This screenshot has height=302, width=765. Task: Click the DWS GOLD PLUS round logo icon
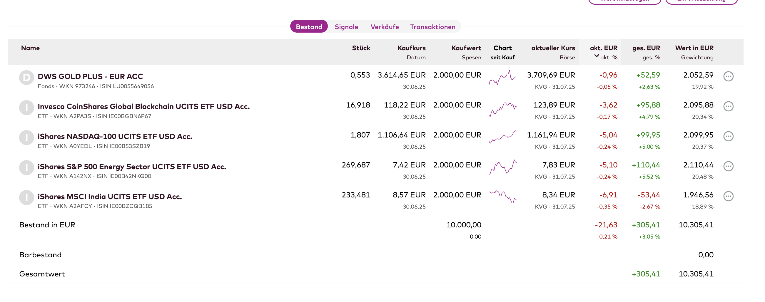[x=26, y=78]
